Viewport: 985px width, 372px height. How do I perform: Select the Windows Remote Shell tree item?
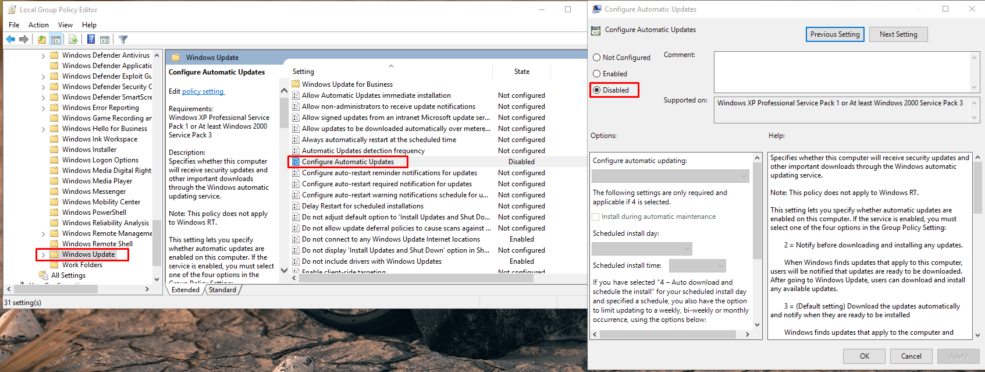pyautogui.click(x=97, y=244)
